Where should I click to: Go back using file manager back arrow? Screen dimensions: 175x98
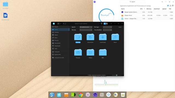58,24
